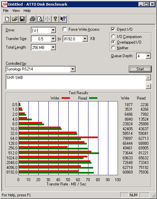This screenshot has width=157, height=199.
Task: Click the New document toolbar icon
Action: [7, 19]
